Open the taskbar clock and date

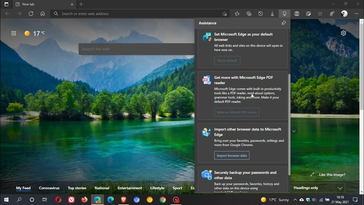(x=340, y=200)
